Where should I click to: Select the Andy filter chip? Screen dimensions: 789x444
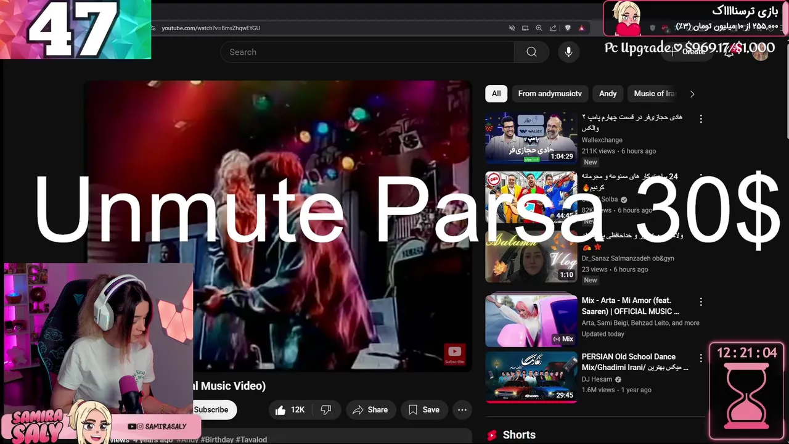point(608,94)
